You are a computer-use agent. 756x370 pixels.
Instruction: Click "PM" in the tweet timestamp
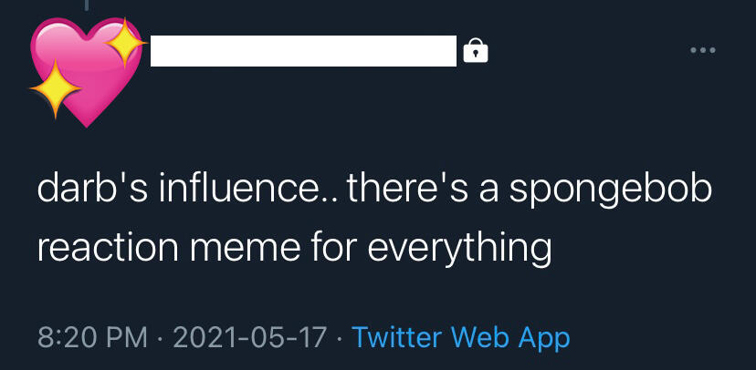[127, 337]
